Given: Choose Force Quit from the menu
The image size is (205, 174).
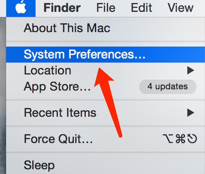Looking at the screenshot, I should pyautogui.click(x=58, y=139).
